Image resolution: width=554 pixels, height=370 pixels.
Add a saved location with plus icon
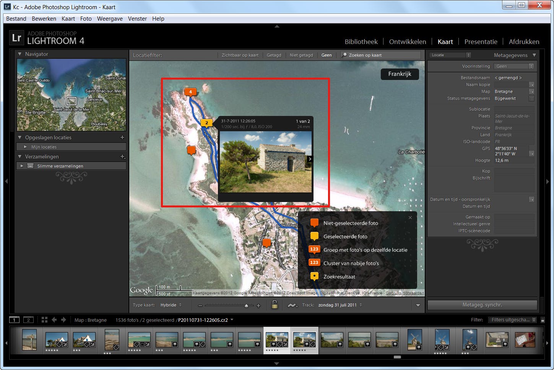[122, 137]
